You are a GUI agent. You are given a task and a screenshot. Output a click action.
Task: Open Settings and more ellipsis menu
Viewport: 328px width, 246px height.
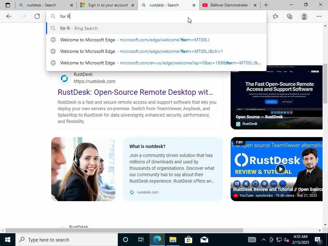(319, 16)
